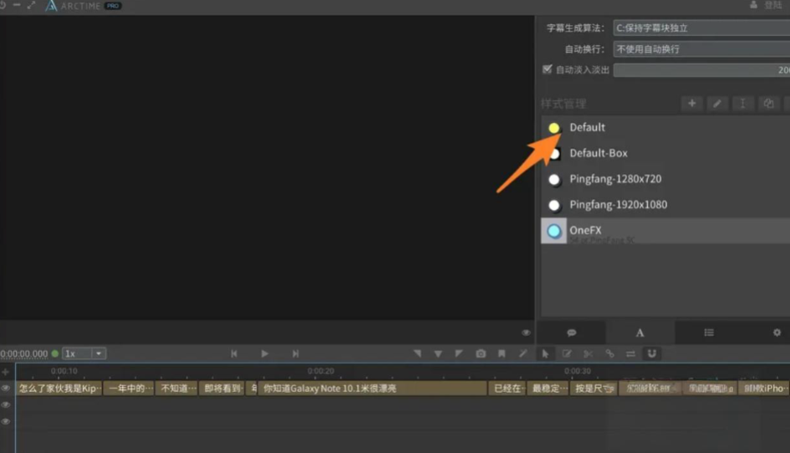Toggle the auto fade in/out checkbox

[x=548, y=69]
